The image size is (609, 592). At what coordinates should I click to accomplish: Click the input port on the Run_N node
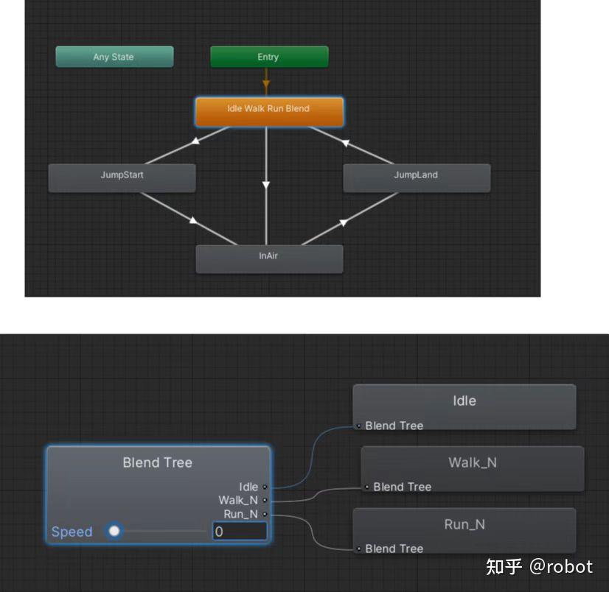tap(359, 549)
